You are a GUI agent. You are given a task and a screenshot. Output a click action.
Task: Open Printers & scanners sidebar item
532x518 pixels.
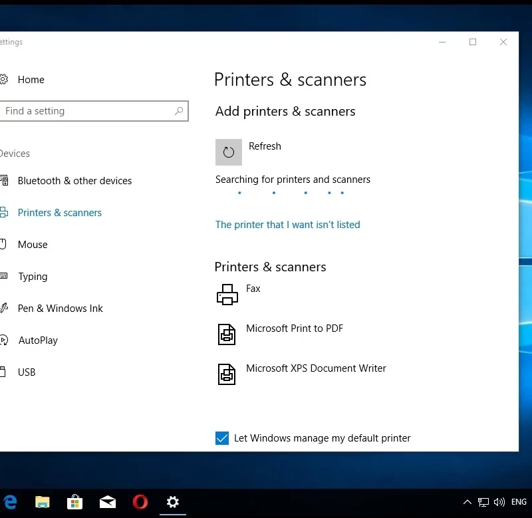point(59,213)
